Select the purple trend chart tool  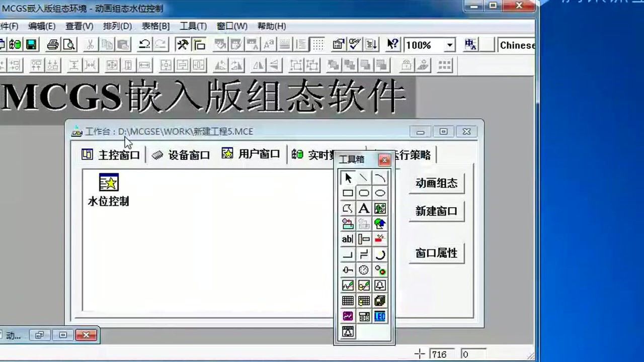pos(348,316)
